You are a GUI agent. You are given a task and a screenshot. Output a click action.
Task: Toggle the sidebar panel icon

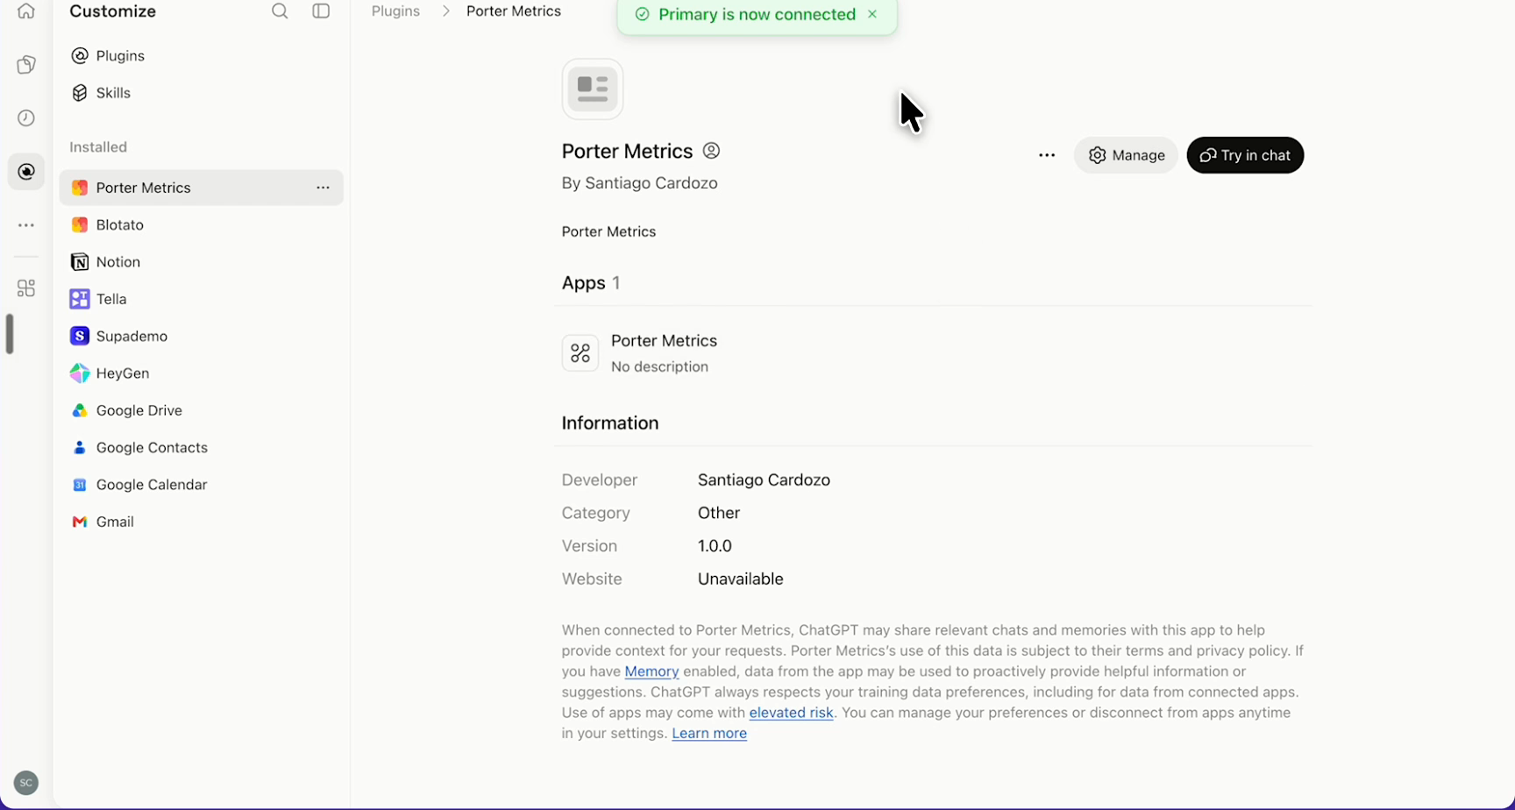pyautogui.click(x=321, y=11)
